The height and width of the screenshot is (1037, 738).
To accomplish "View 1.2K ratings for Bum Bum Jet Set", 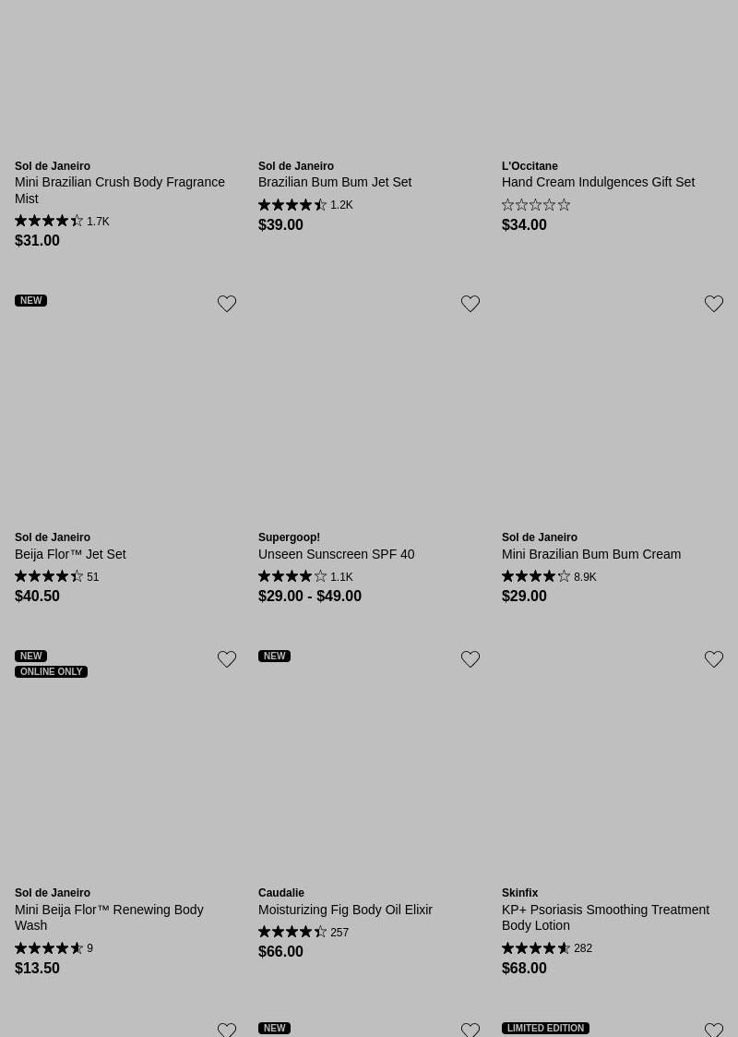I will pyautogui.click(x=305, y=205).
